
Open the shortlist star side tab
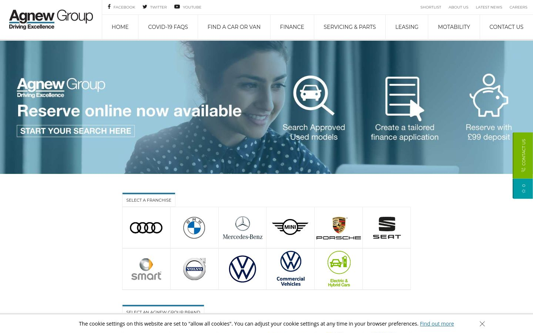(523, 189)
